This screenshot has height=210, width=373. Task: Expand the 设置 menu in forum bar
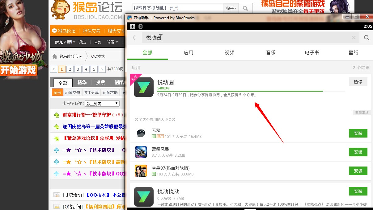pos(112,42)
